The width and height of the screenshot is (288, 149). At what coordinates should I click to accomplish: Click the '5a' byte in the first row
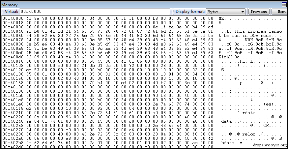pyautogui.click(x=37, y=18)
